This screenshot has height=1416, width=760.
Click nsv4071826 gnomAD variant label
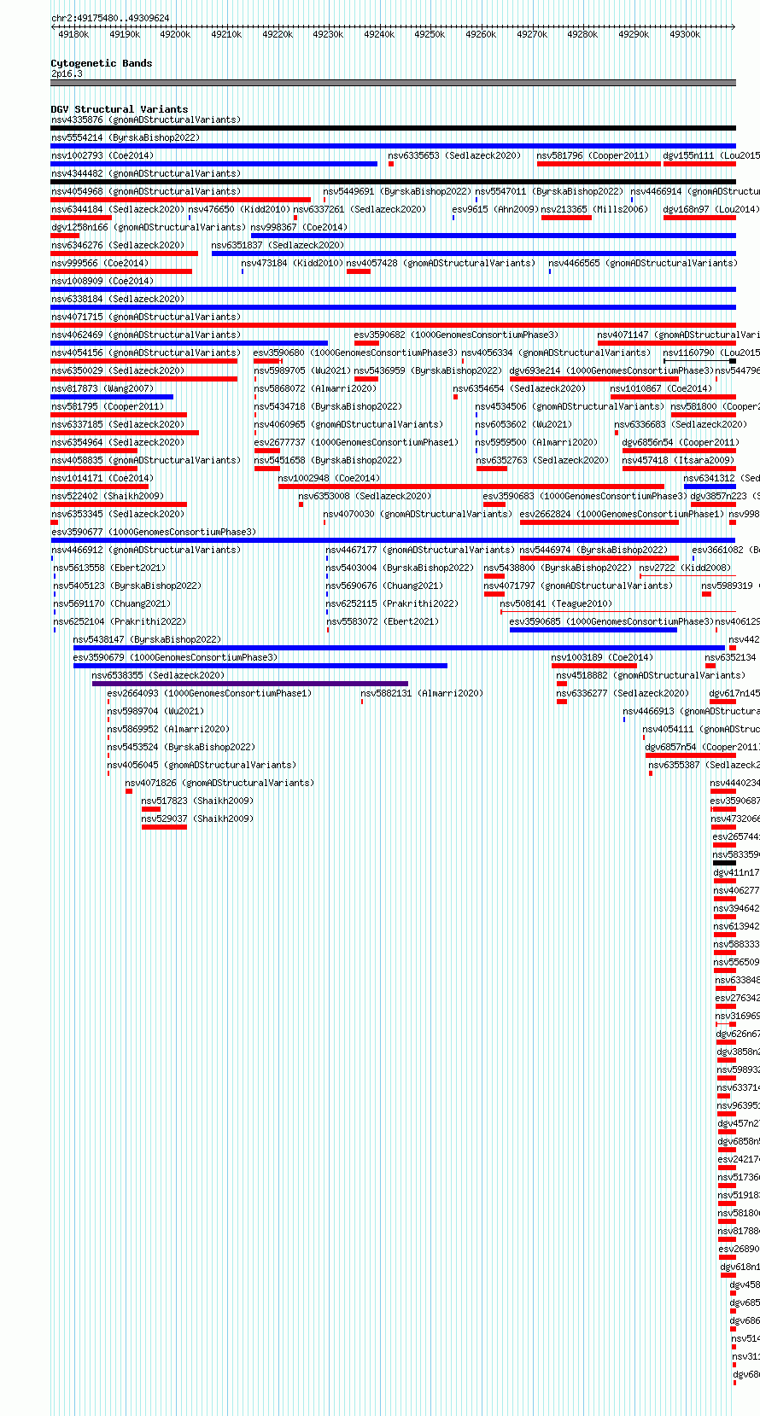(x=220, y=783)
